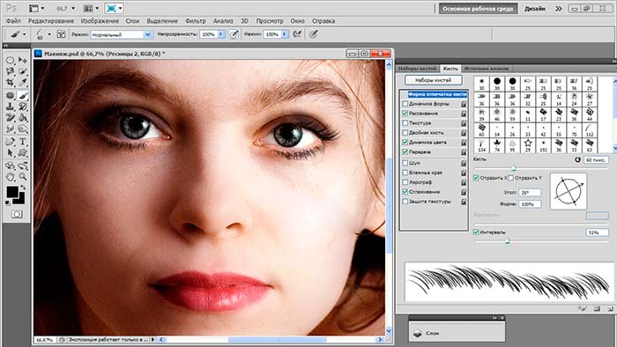The height and width of the screenshot is (347, 617).
Task: Adjust Интервалы spacing slider
Action: click(x=507, y=241)
